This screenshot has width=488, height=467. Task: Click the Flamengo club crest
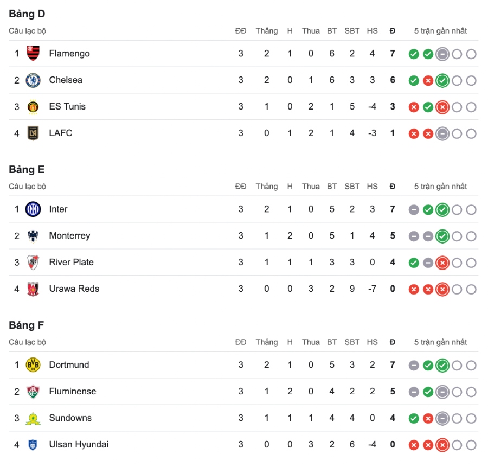click(x=33, y=53)
